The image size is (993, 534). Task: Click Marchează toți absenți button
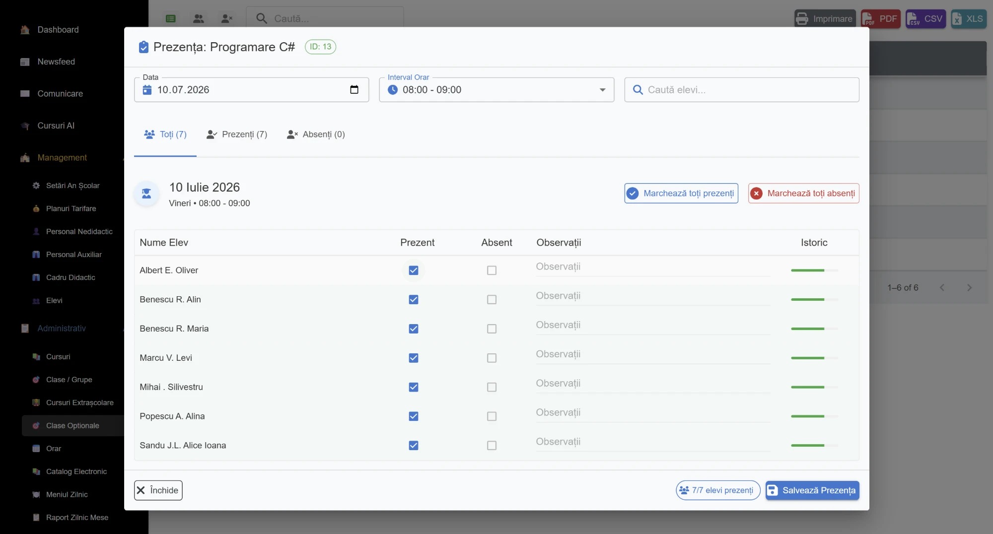[x=804, y=194]
